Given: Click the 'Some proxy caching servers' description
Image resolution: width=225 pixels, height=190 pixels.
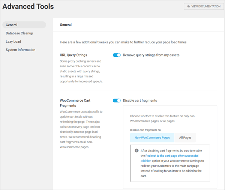Looking at the screenshot, I should pyautogui.click(x=81, y=71).
